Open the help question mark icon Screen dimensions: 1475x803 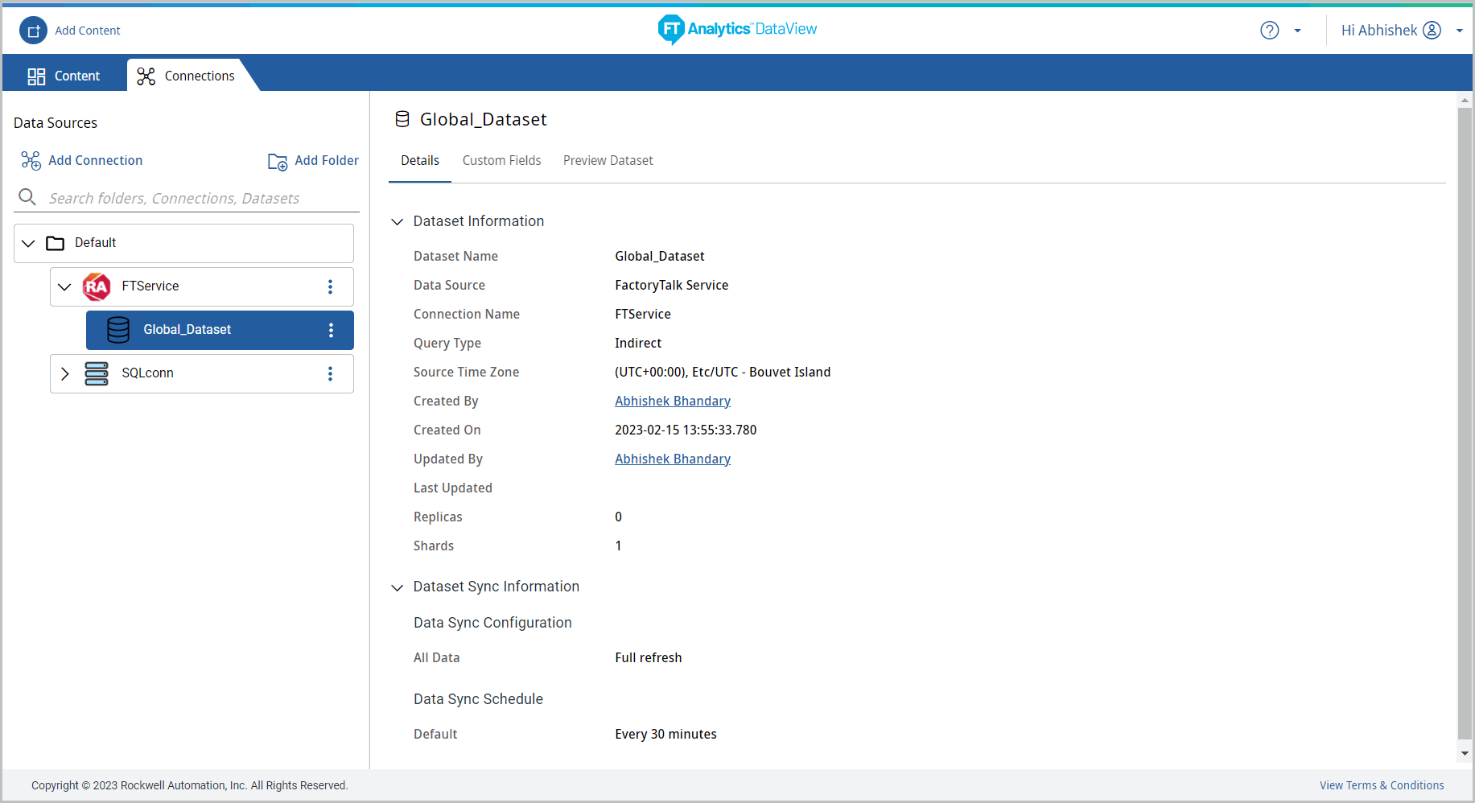click(x=1269, y=31)
